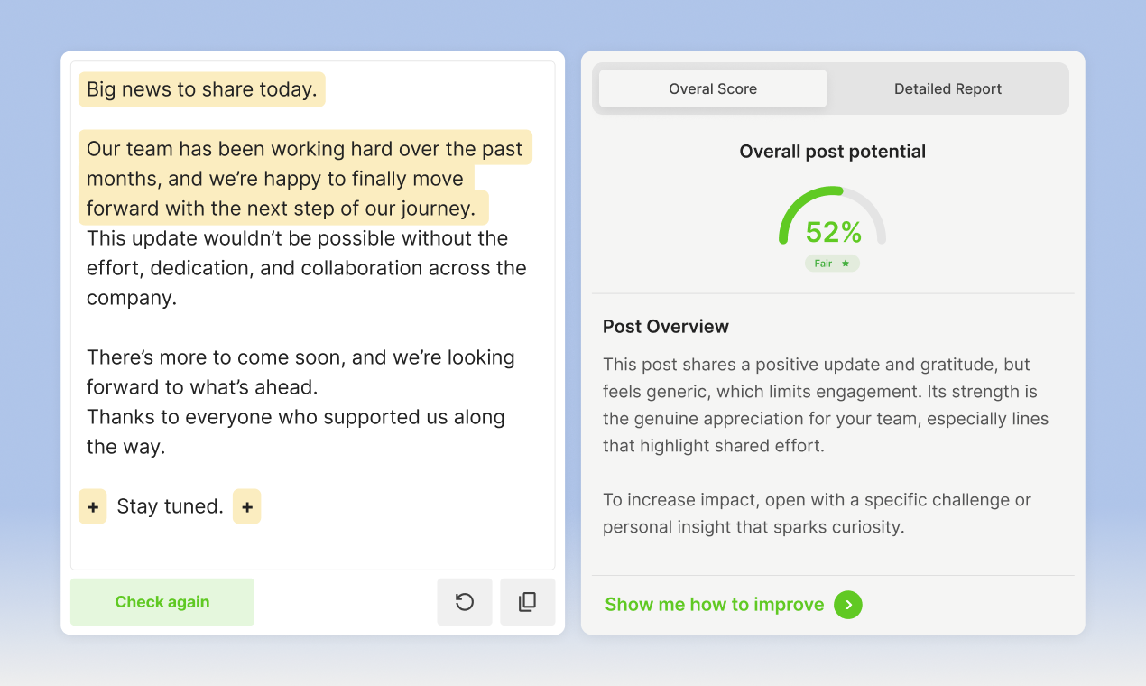
Task: Click the undo-style refresh icon button
Action: pos(465,602)
